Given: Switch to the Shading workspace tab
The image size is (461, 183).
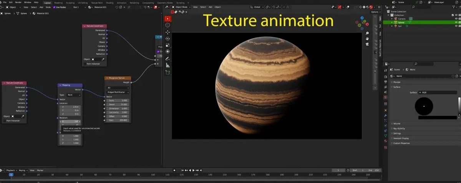Looking at the screenshot, I should tap(109, 3).
